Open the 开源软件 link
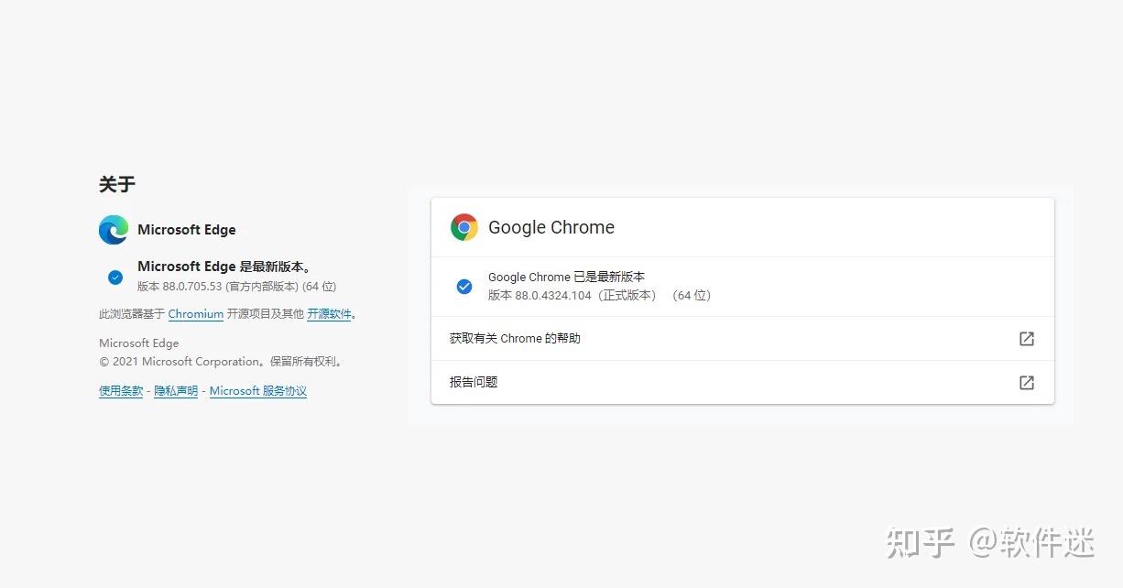The width and height of the screenshot is (1123, 588). [x=330, y=313]
